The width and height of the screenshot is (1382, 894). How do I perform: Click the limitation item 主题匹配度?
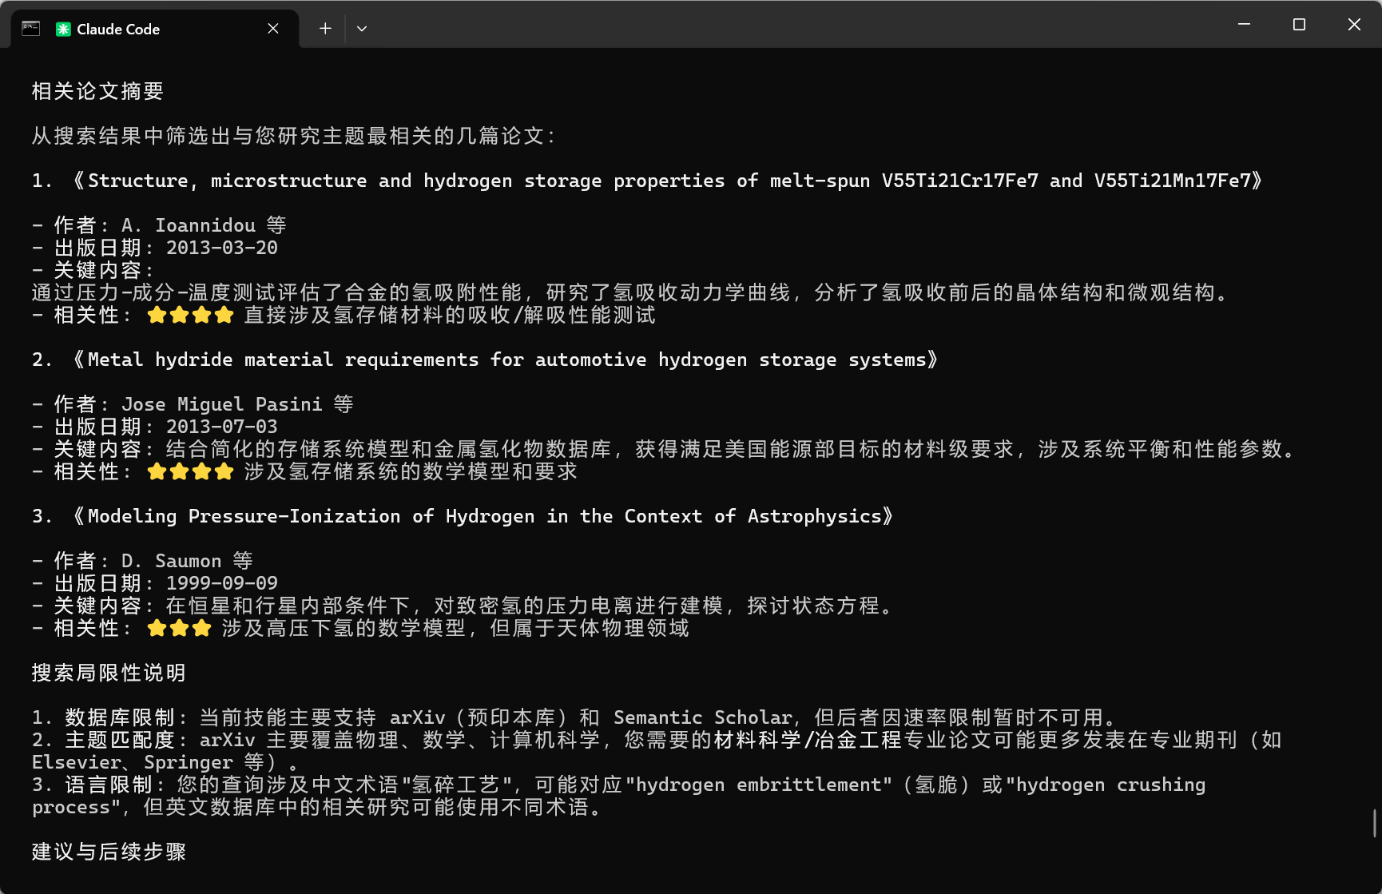(120, 740)
